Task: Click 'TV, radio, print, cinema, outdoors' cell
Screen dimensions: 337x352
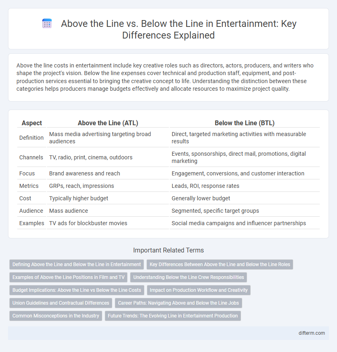Action: tap(108, 157)
